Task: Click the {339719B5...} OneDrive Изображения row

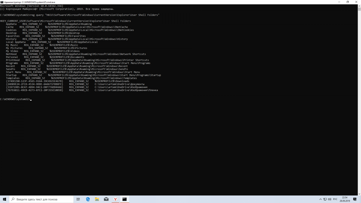Action: click(x=77, y=87)
